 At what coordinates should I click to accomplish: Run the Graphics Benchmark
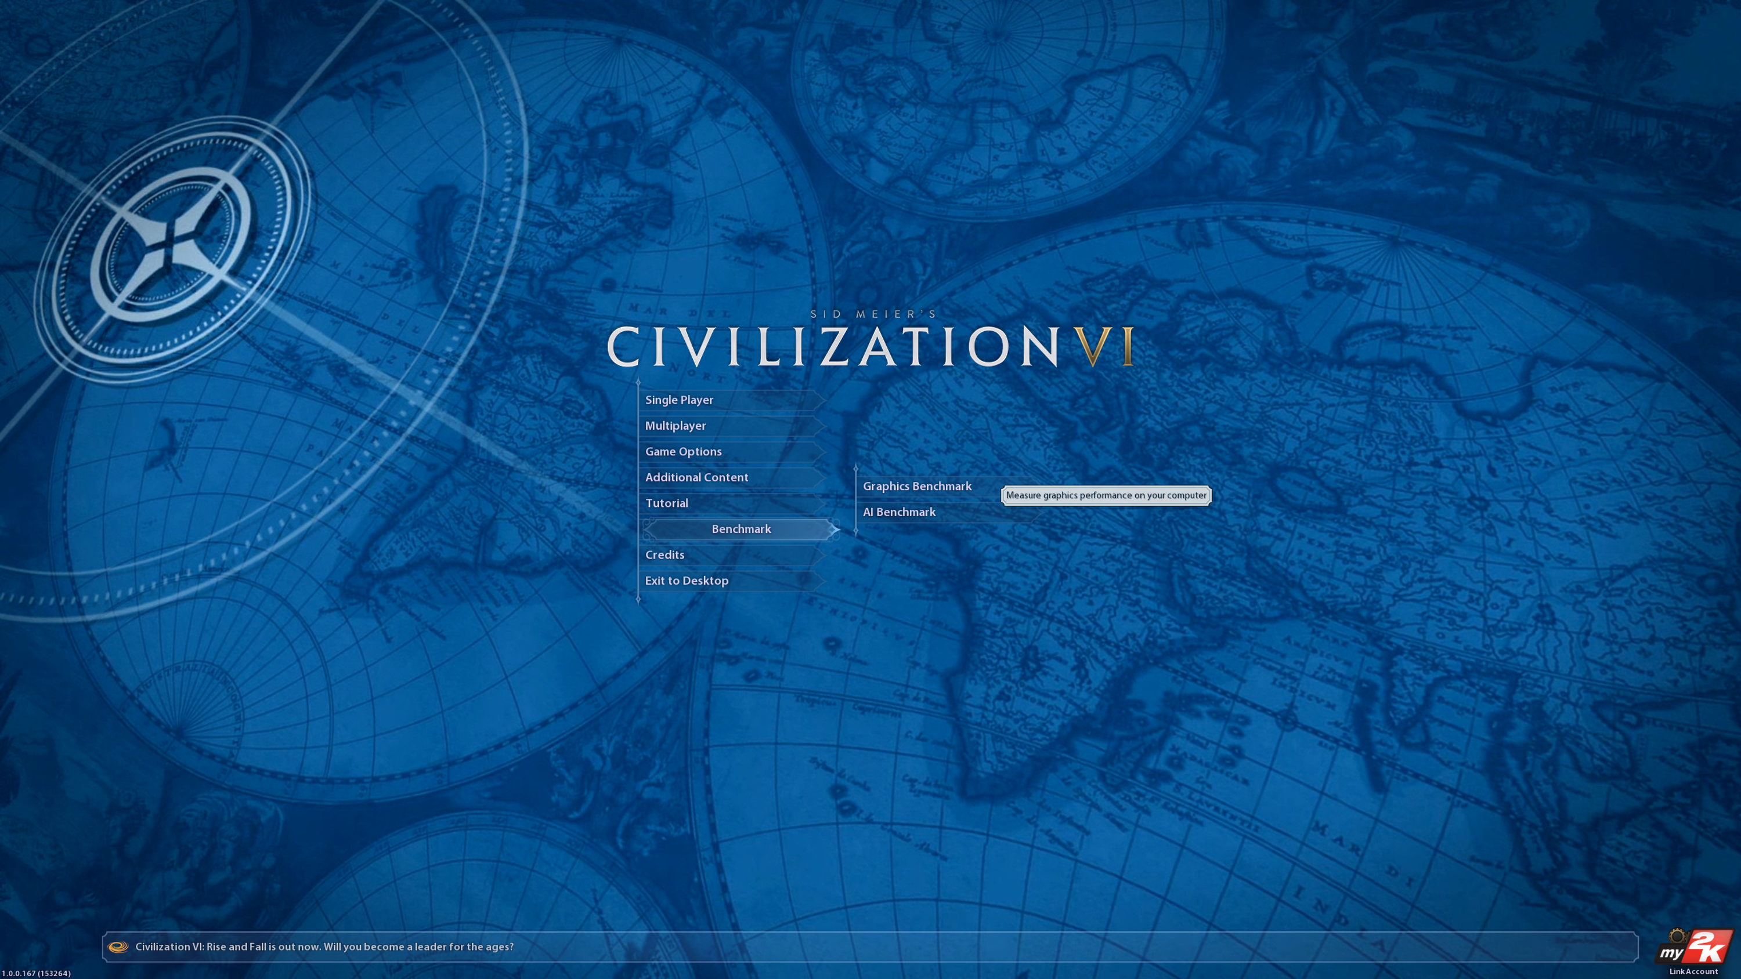point(917,487)
